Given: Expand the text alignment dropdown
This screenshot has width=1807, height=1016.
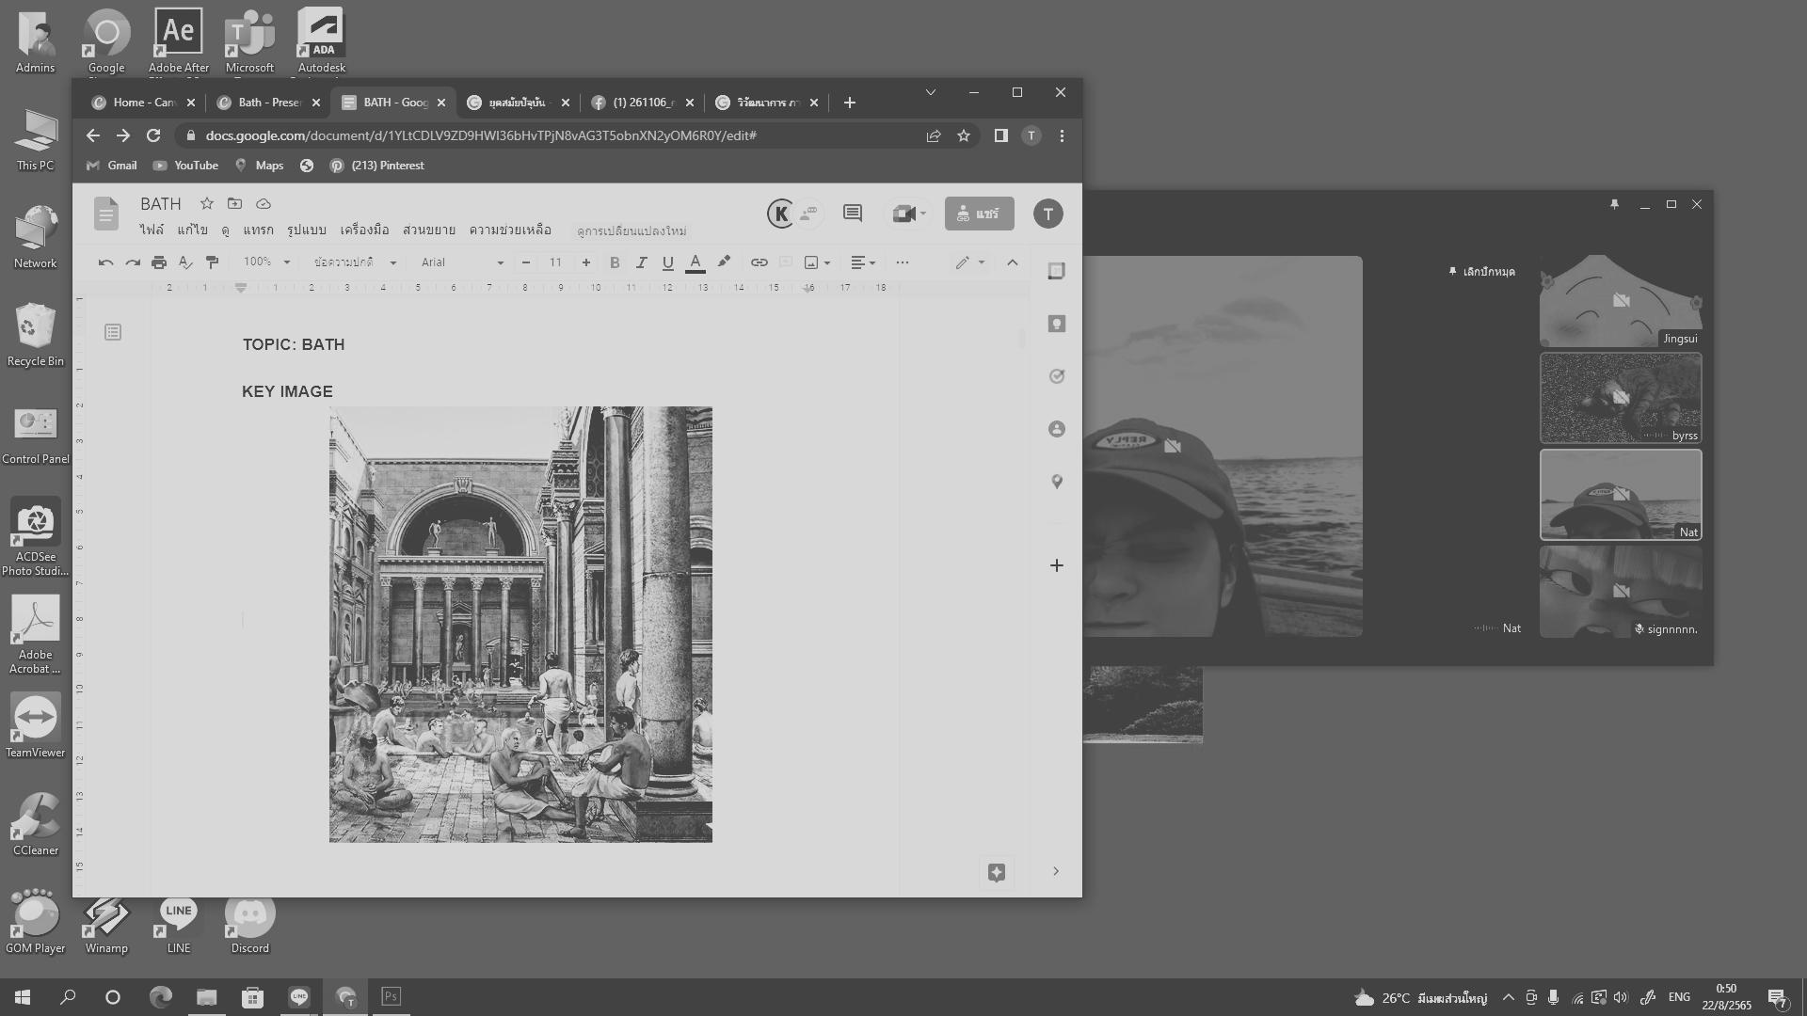Looking at the screenshot, I should pos(863,262).
